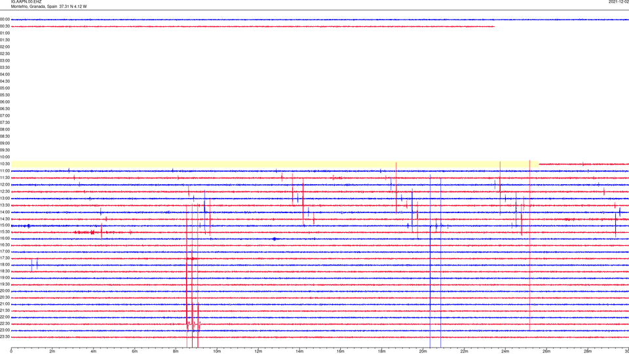Screen dimensions: 629x354
Task: Select the '06:30' time row label
Action: [5, 109]
